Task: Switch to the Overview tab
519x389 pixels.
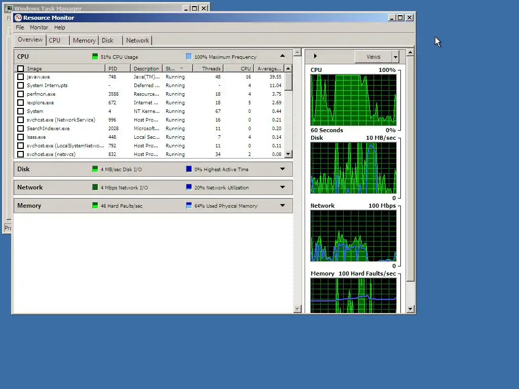Action: click(x=30, y=40)
